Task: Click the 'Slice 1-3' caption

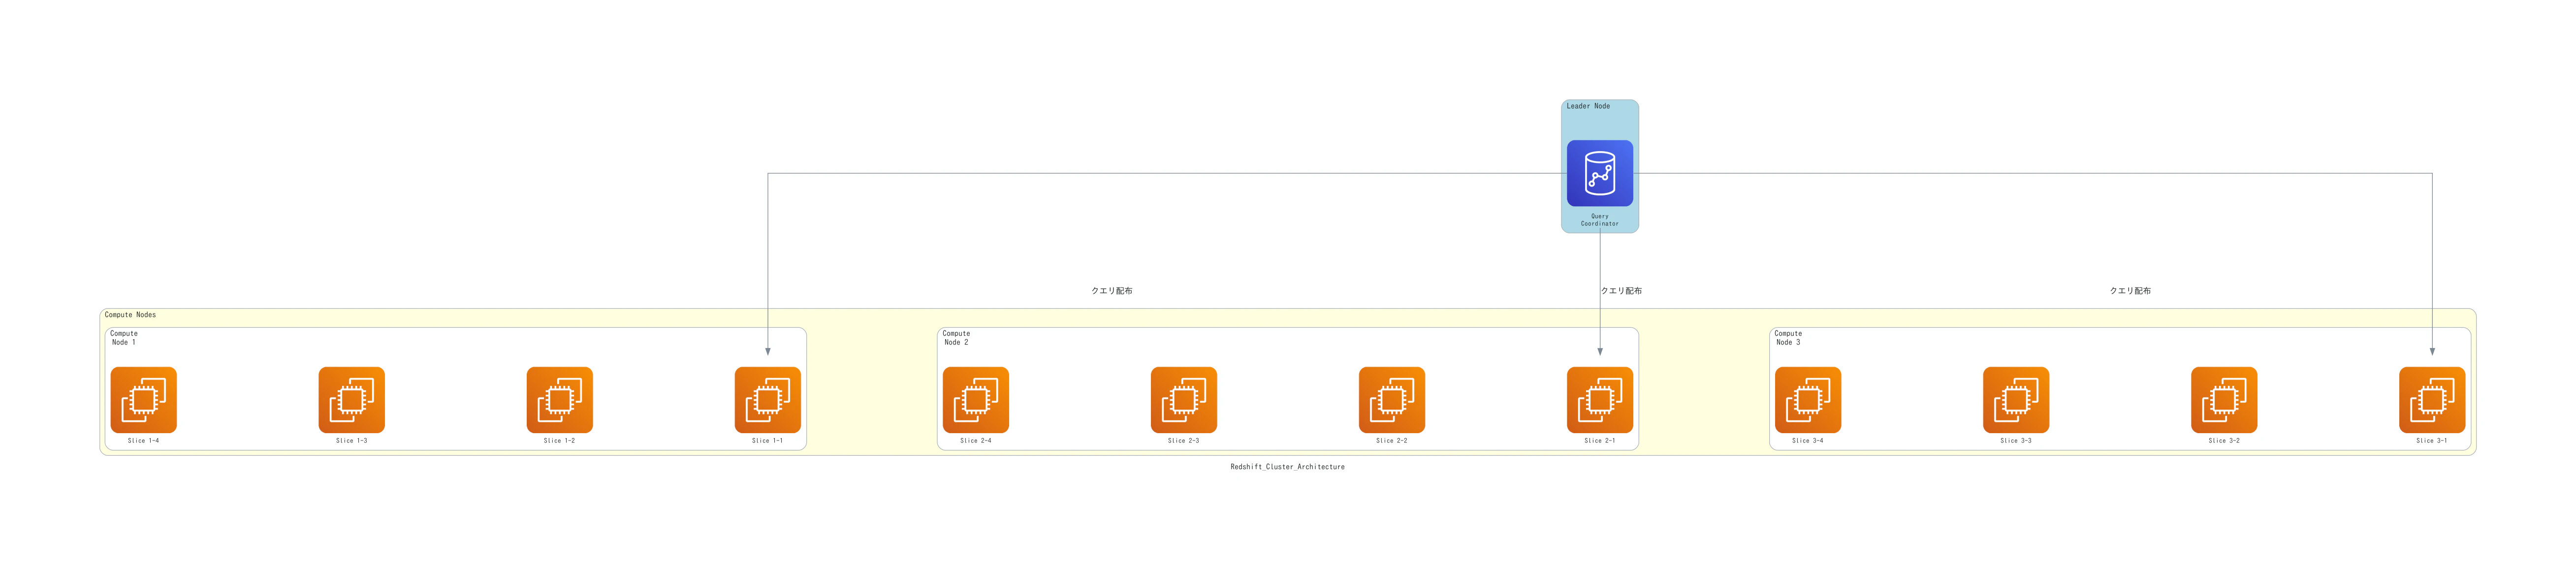Action: click(x=351, y=441)
